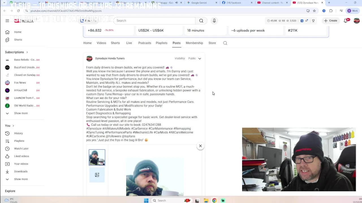Screen dimensions: 362x203
Task: Open the YouTube hamburger guide menu
Action: pos(7,21)
